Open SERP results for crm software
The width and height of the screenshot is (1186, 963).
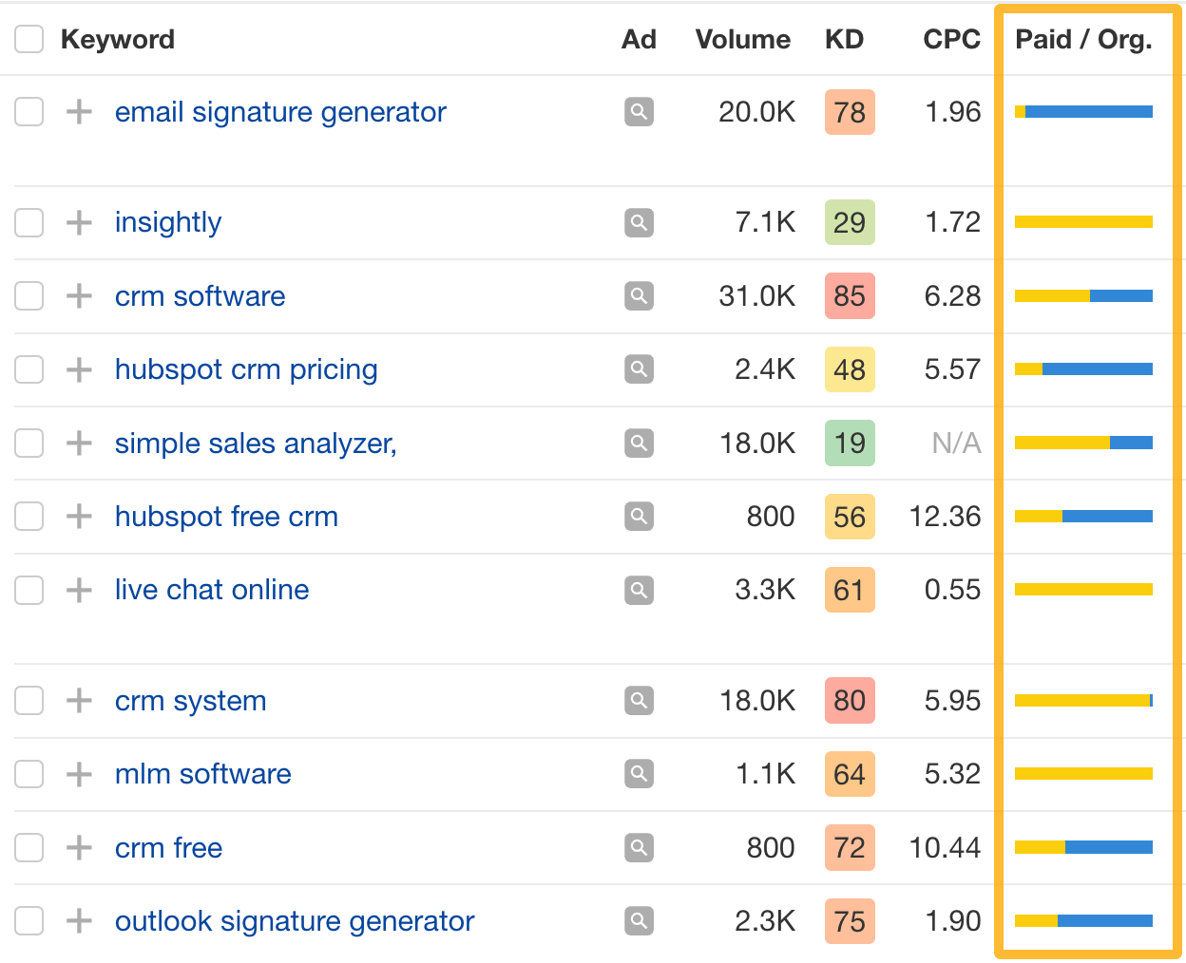(640, 295)
